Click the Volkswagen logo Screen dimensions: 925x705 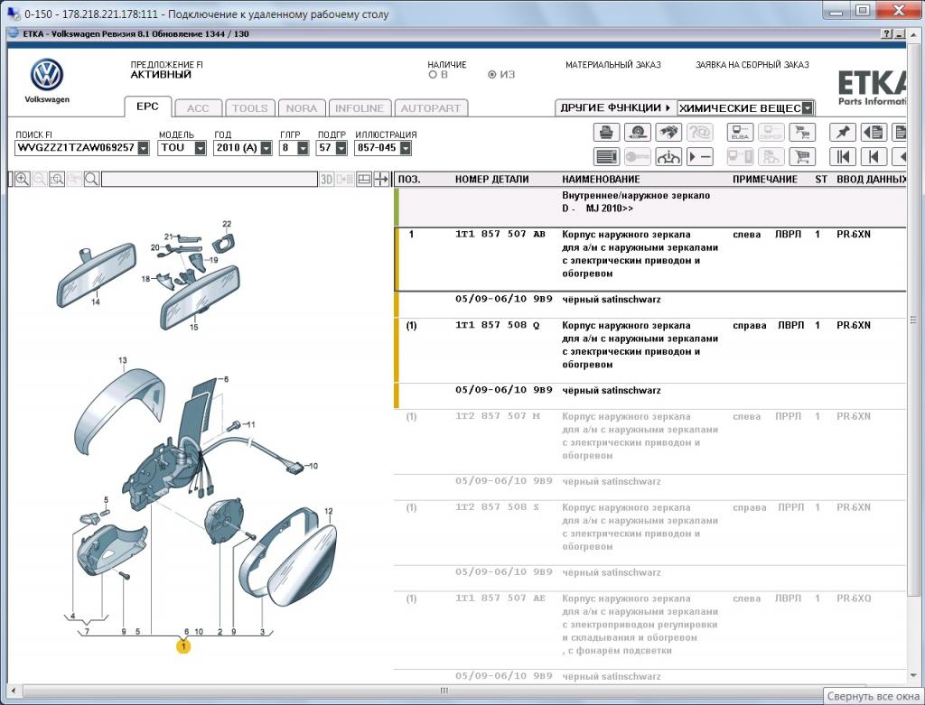[x=47, y=76]
